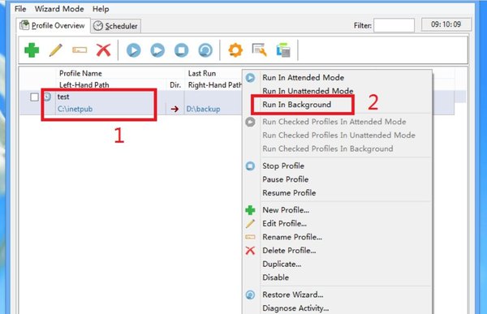Click the rightmost toolbar windows icon
The width and height of the screenshot is (487, 314).
283,50
